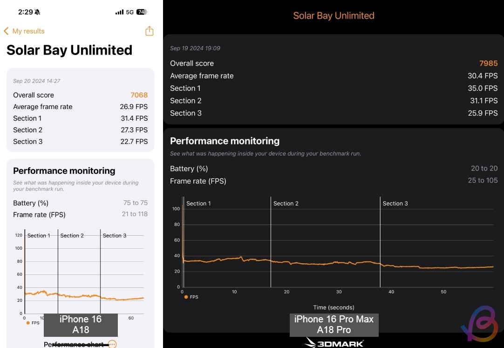504x348 pixels.
Task: Tap the battery indicator in status bar
Action: tap(142, 12)
